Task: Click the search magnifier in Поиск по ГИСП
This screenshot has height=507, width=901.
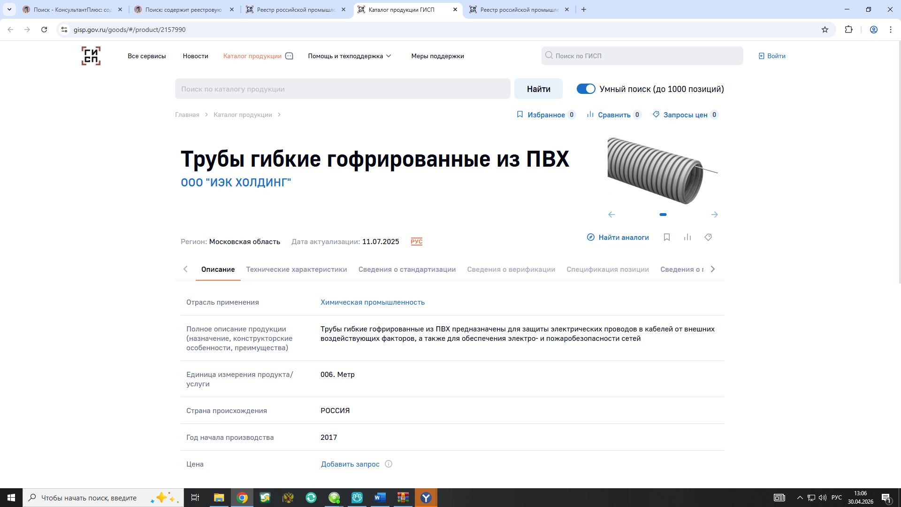Action: [x=549, y=55]
